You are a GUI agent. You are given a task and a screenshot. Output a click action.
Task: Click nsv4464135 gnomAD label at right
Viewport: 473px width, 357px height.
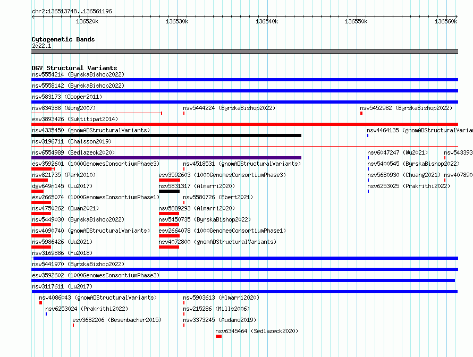pyautogui.click(x=420, y=130)
